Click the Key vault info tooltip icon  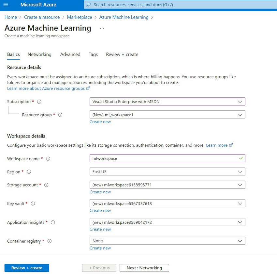click(33, 203)
